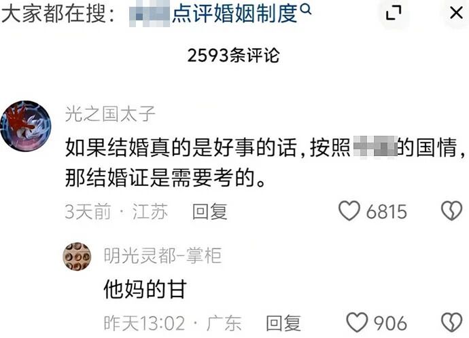Tap username 明光灵都-掌柜
Screen dimensions: 469x338
pos(162,256)
